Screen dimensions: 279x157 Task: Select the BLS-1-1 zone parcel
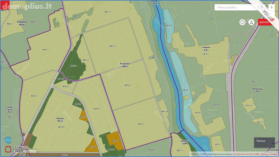[x=46, y=50]
